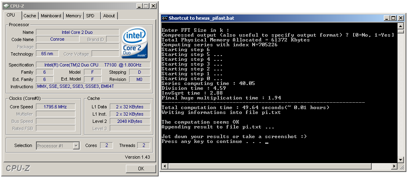
Task: Minimize the hexus_pifast command window
Action: (x=387, y=18)
